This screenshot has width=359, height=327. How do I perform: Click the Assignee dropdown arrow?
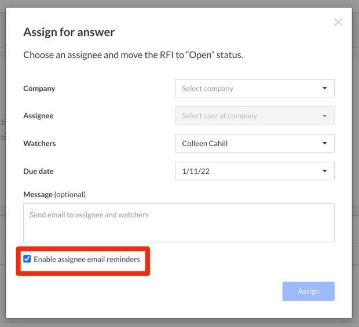[x=324, y=116]
